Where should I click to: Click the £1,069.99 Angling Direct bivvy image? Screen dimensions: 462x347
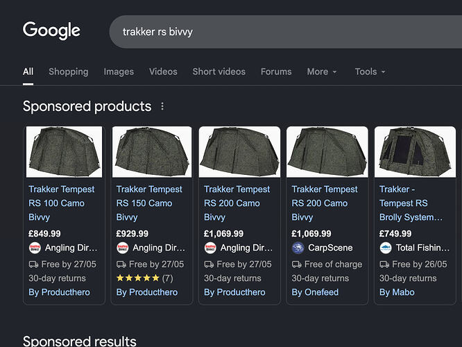click(239, 152)
